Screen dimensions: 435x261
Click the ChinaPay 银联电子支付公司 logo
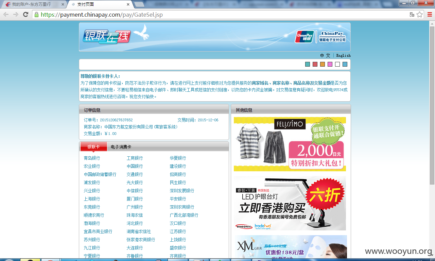[x=333, y=37]
